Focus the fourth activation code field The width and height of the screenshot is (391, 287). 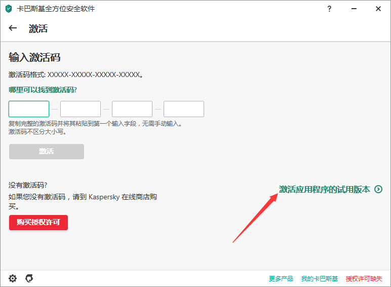184,109
